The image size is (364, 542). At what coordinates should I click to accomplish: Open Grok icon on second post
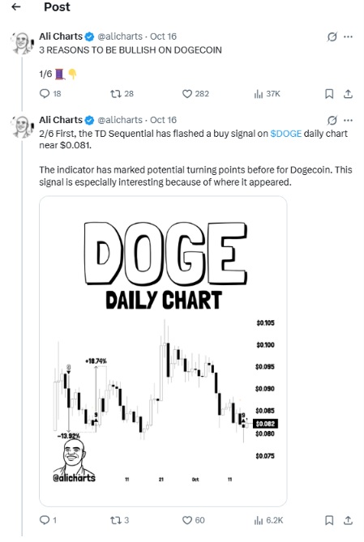pos(332,120)
